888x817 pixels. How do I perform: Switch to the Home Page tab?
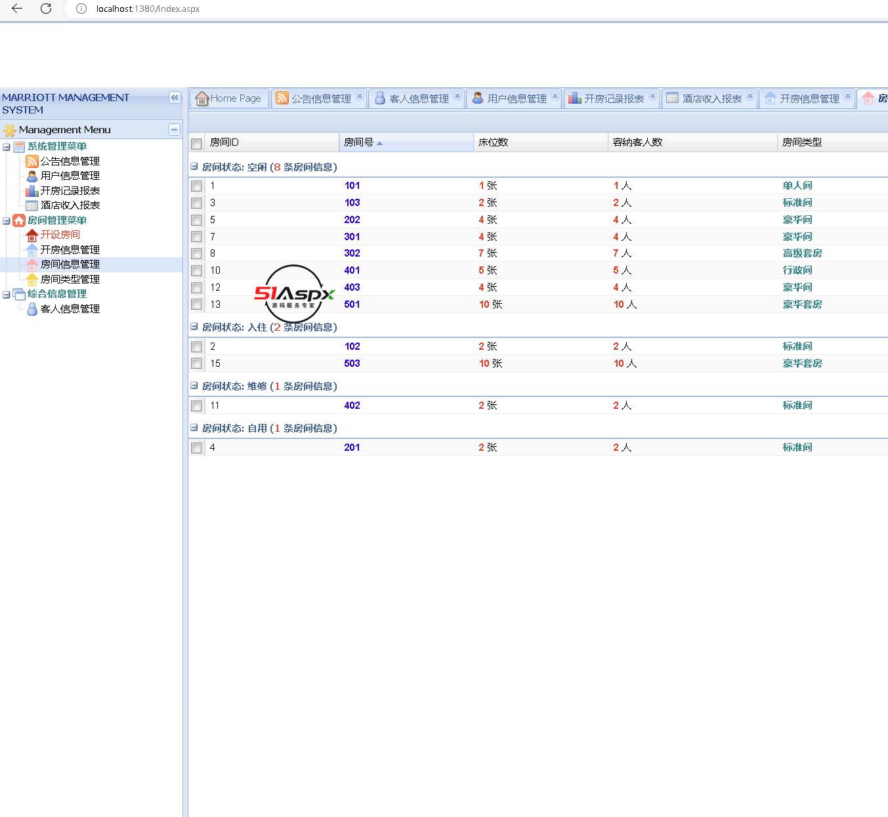(x=230, y=98)
